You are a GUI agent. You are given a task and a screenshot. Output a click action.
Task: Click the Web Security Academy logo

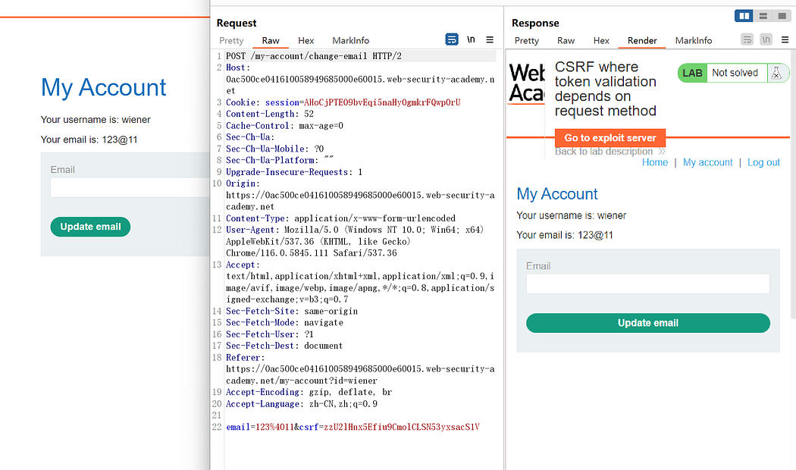[527, 83]
